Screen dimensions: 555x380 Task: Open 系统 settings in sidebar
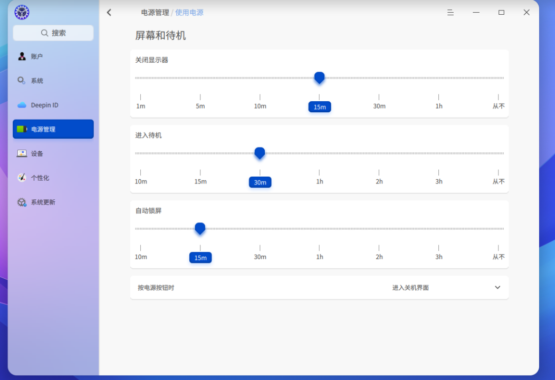click(53, 81)
